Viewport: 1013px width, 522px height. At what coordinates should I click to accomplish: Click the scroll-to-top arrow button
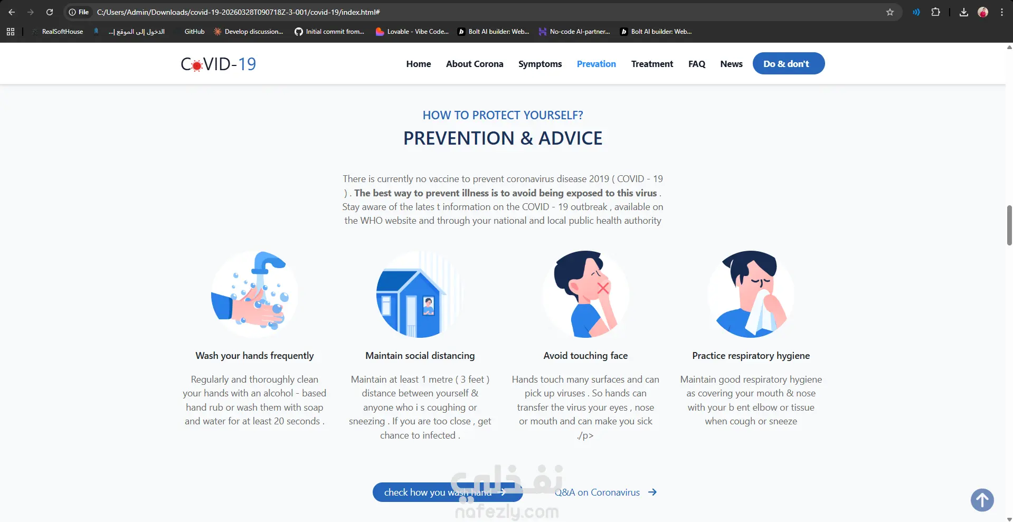(982, 500)
